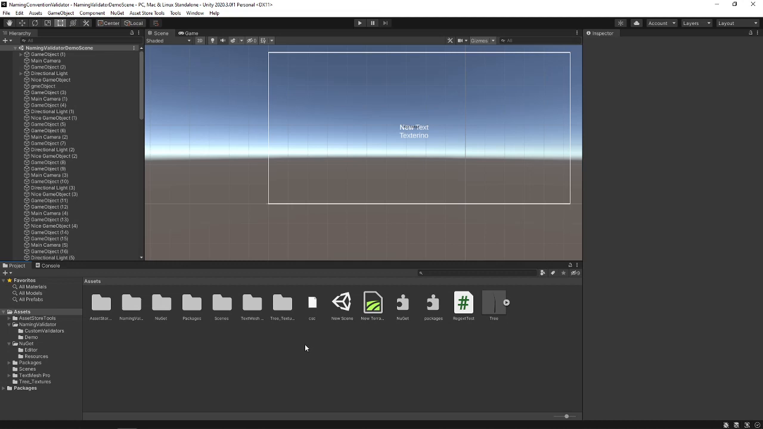The image size is (763, 429).
Task: Select the Move tool
Action: coord(22,23)
